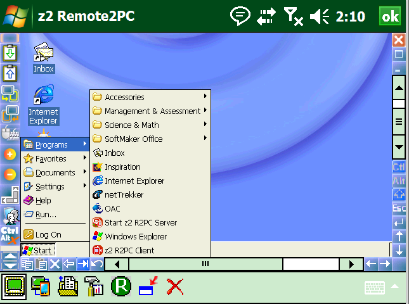Click the tab-forward arrow icon in the edit toolbar
The width and height of the screenshot is (409, 304).
[83, 264]
